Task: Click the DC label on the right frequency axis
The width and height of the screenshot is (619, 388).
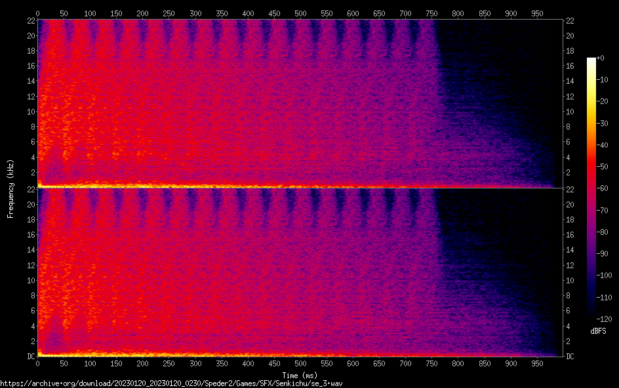Action: tap(570, 357)
